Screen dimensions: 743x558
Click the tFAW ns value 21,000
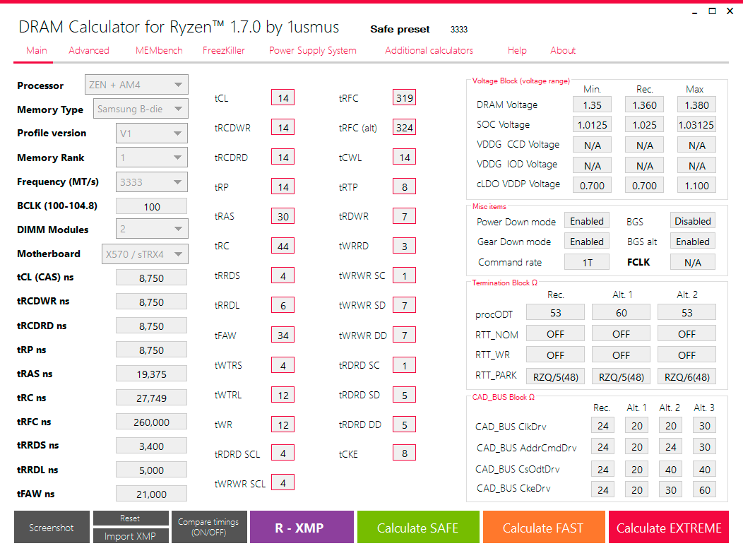(x=152, y=494)
